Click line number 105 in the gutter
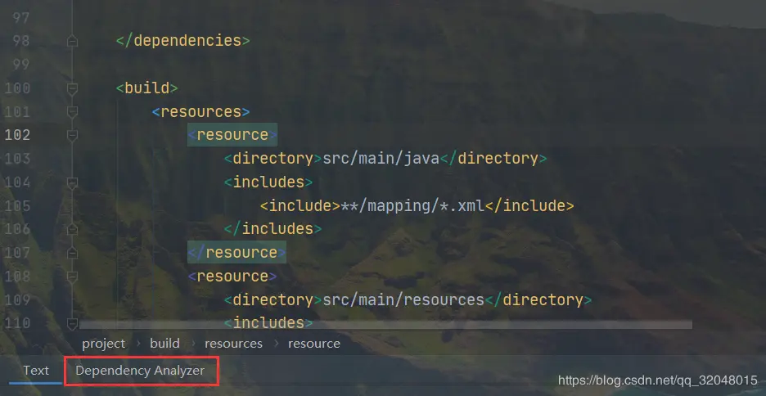Image resolution: width=766 pixels, height=396 pixels. click(17, 205)
